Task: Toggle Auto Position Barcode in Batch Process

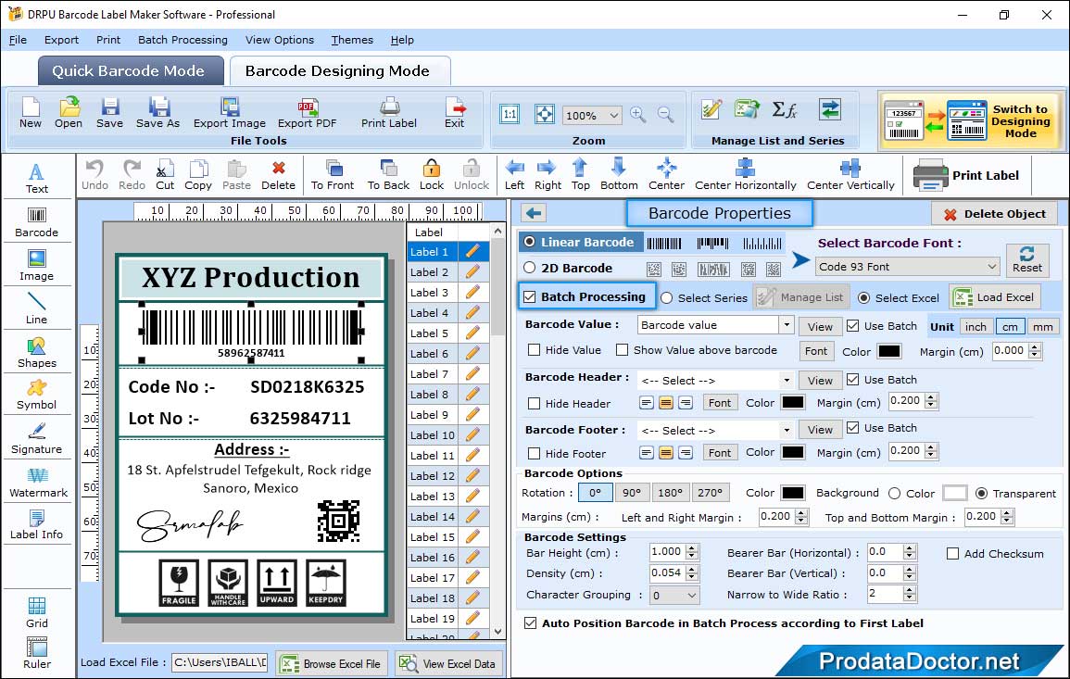Action: pos(530,623)
